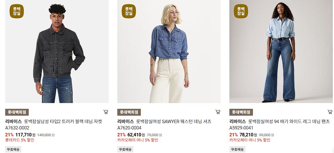The image size is (334, 153).
Task: Click 롯백잠실 badge on black jacket image
Action: pos(17,11)
